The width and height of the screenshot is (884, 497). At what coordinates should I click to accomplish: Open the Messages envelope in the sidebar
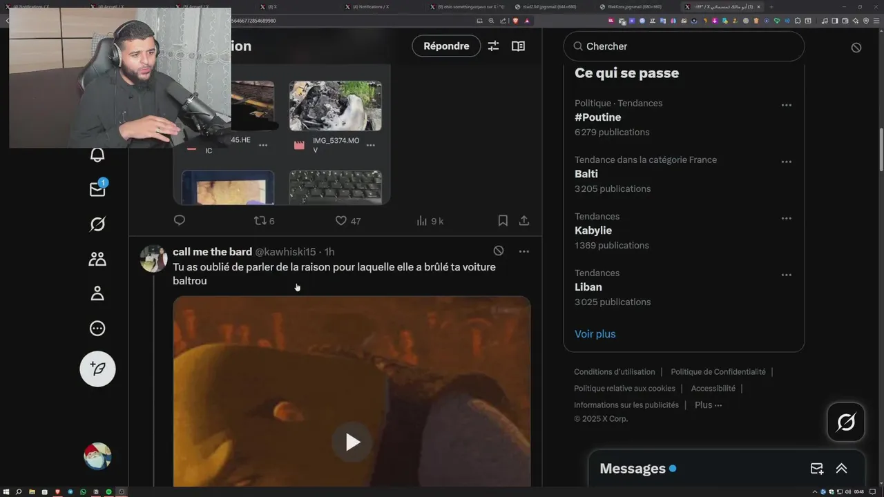point(97,189)
